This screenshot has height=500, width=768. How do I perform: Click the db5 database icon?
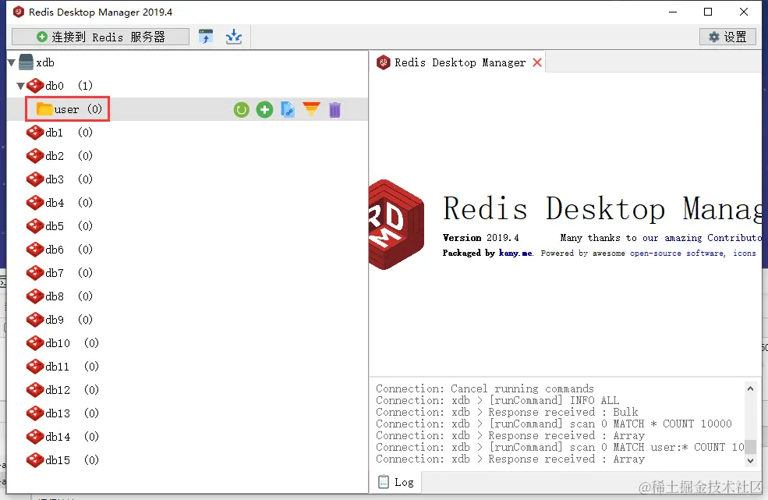(35, 226)
